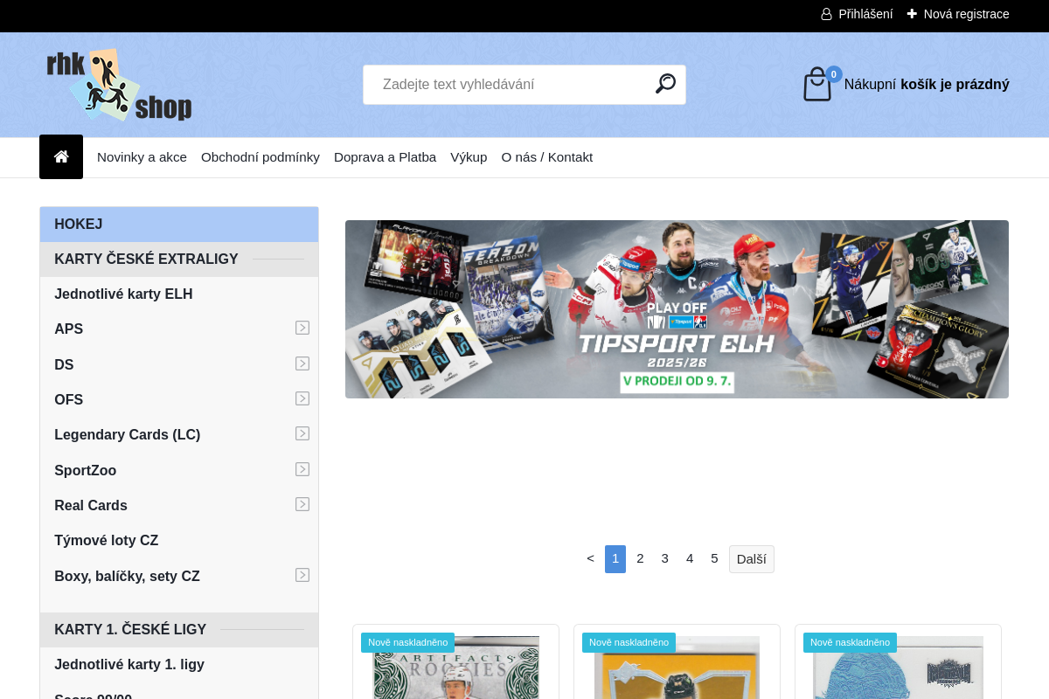
Task: Open Jednotlivé karty ELH category
Action: click(x=123, y=294)
